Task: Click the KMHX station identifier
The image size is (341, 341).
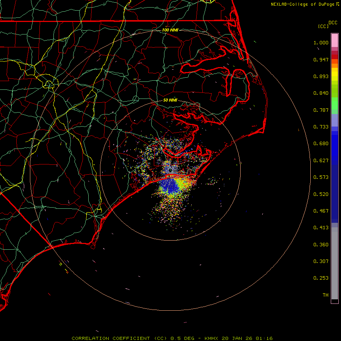Action: 211,338
